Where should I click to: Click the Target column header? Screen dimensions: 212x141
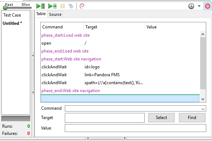[x=114, y=27]
